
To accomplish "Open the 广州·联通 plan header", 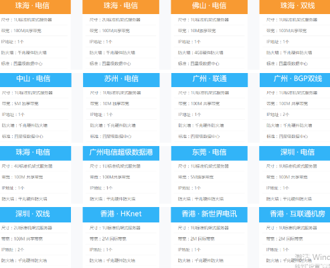I will point(210,80).
